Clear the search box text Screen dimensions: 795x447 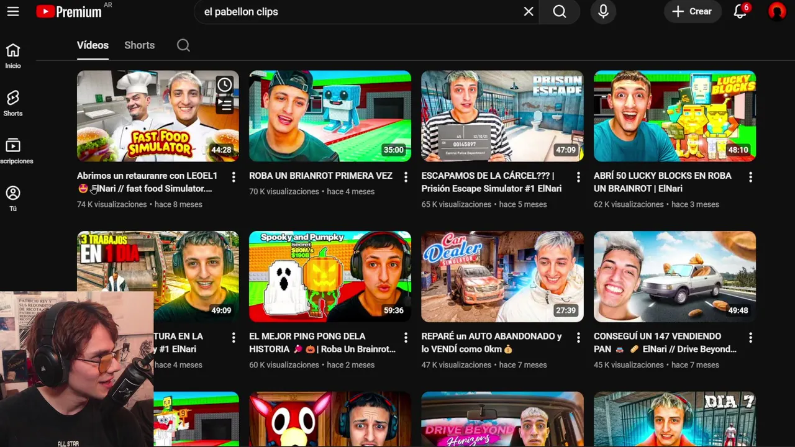pyautogui.click(x=529, y=12)
